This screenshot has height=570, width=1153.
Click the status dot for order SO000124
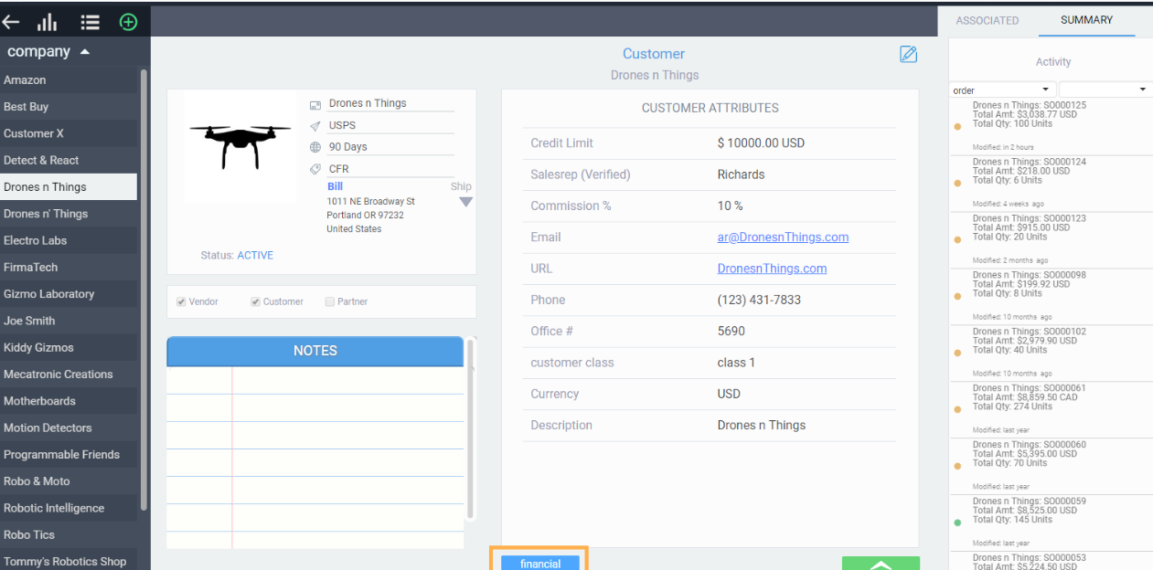click(957, 184)
